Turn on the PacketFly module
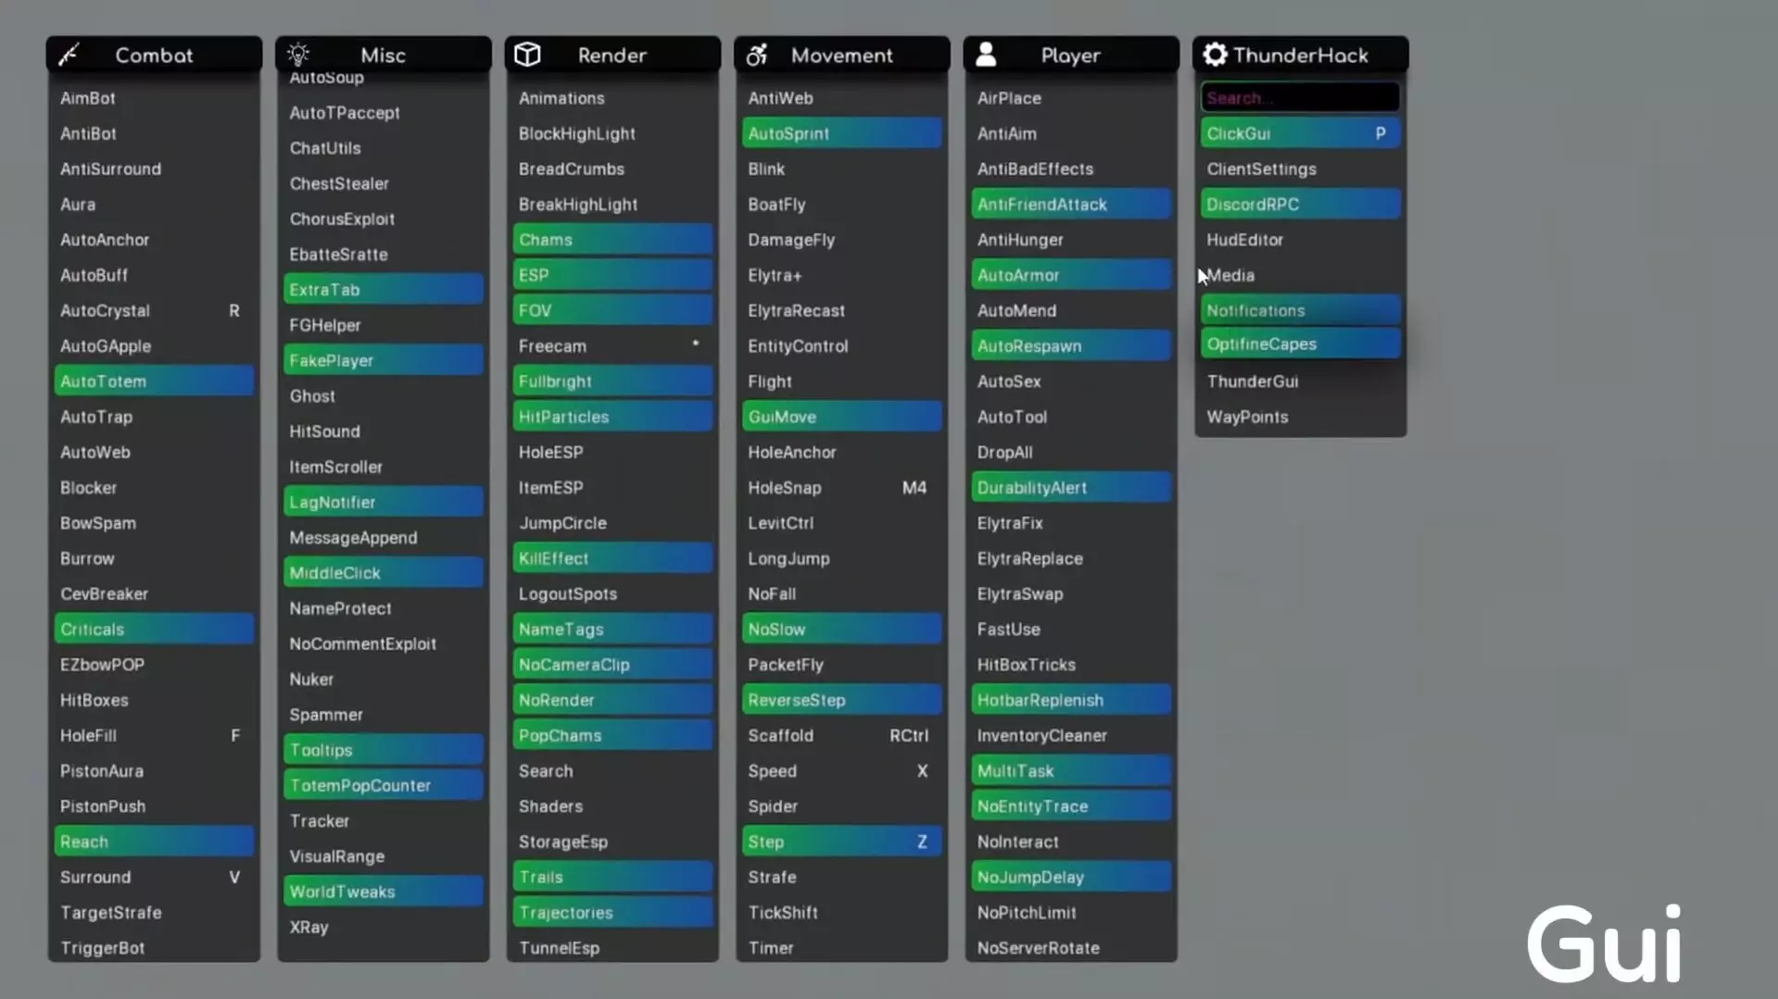 pos(842,665)
